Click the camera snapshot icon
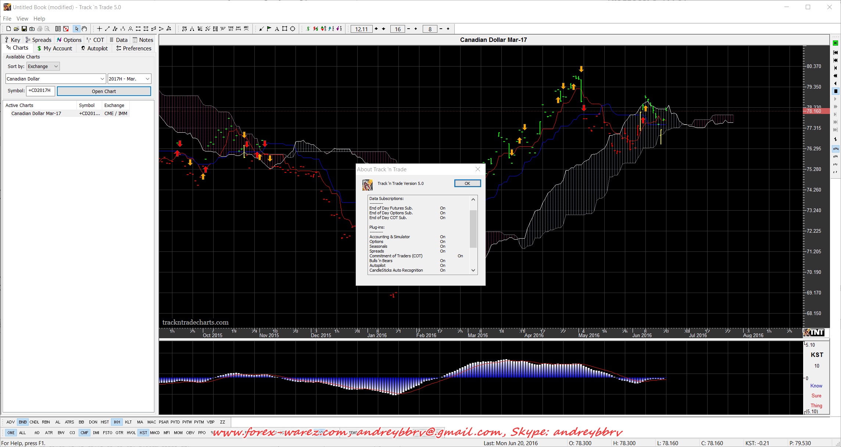 click(32, 29)
